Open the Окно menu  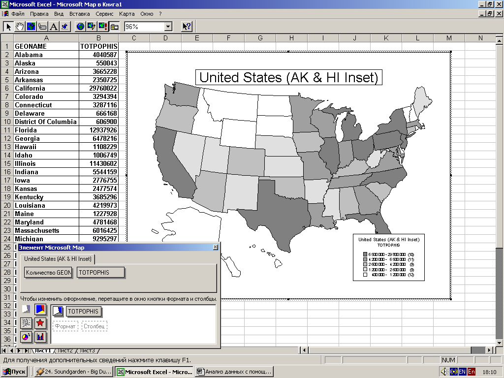point(147,14)
